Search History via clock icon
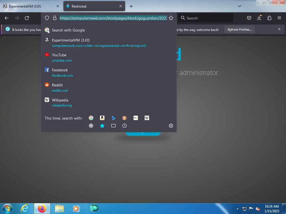Image resolution: width=286 pixels, height=214 pixels. (x=124, y=126)
